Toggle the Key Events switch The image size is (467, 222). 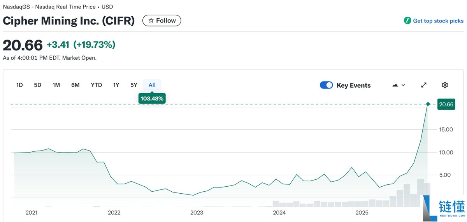[326, 85]
